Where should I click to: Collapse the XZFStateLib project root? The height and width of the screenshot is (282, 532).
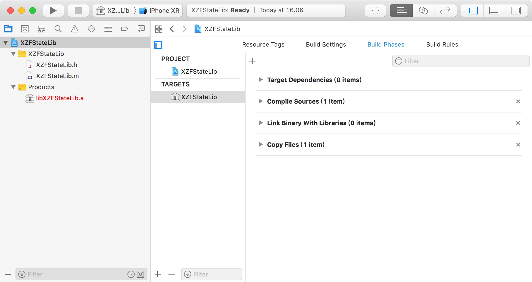6,43
